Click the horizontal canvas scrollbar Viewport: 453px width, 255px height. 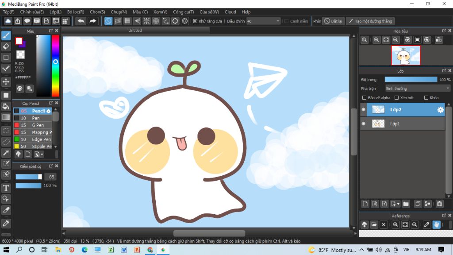(x=209, y=233)
